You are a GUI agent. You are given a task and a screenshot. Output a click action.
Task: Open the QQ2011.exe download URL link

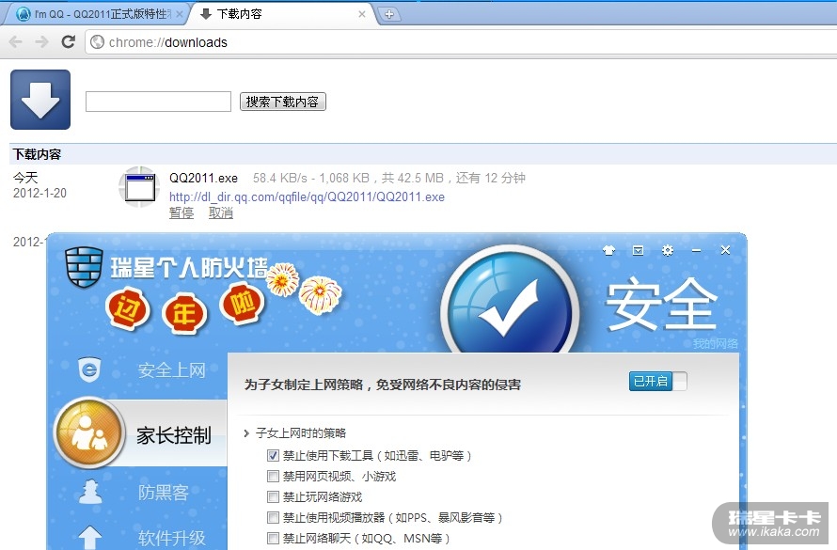point(307,196)
